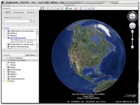The image size is (140, 105).
Task: Open the Earth Gallery button
Action: [31, 55]
